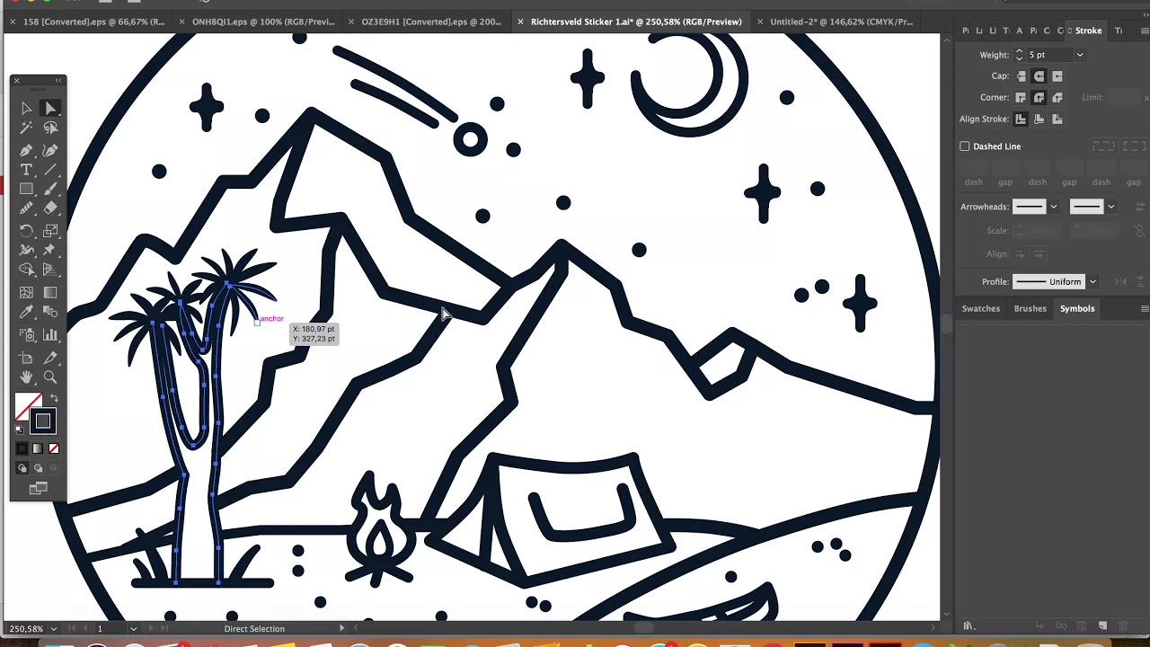This screenshot has width=1150, height=647.
Task: Choose the Mesh tool
Action: [26, 292]
